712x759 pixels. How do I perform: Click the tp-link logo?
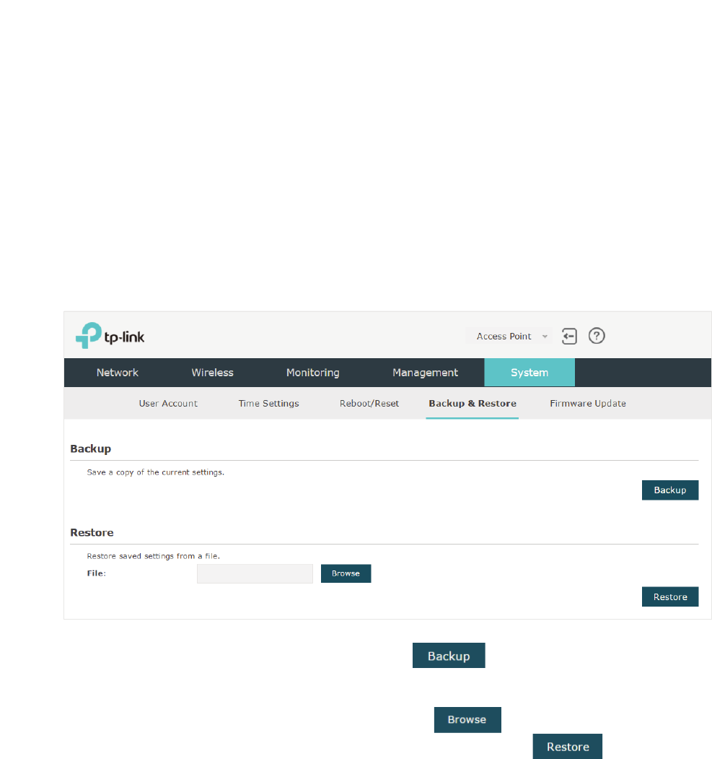[x=110, y=336]
